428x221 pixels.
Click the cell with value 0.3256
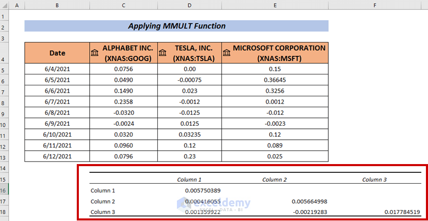[x=275, y=91]
